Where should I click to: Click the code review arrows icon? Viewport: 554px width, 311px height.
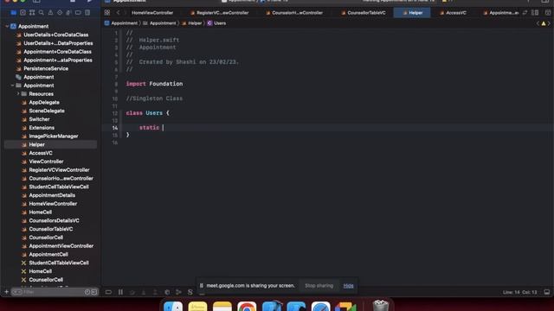tap(525, 13)
